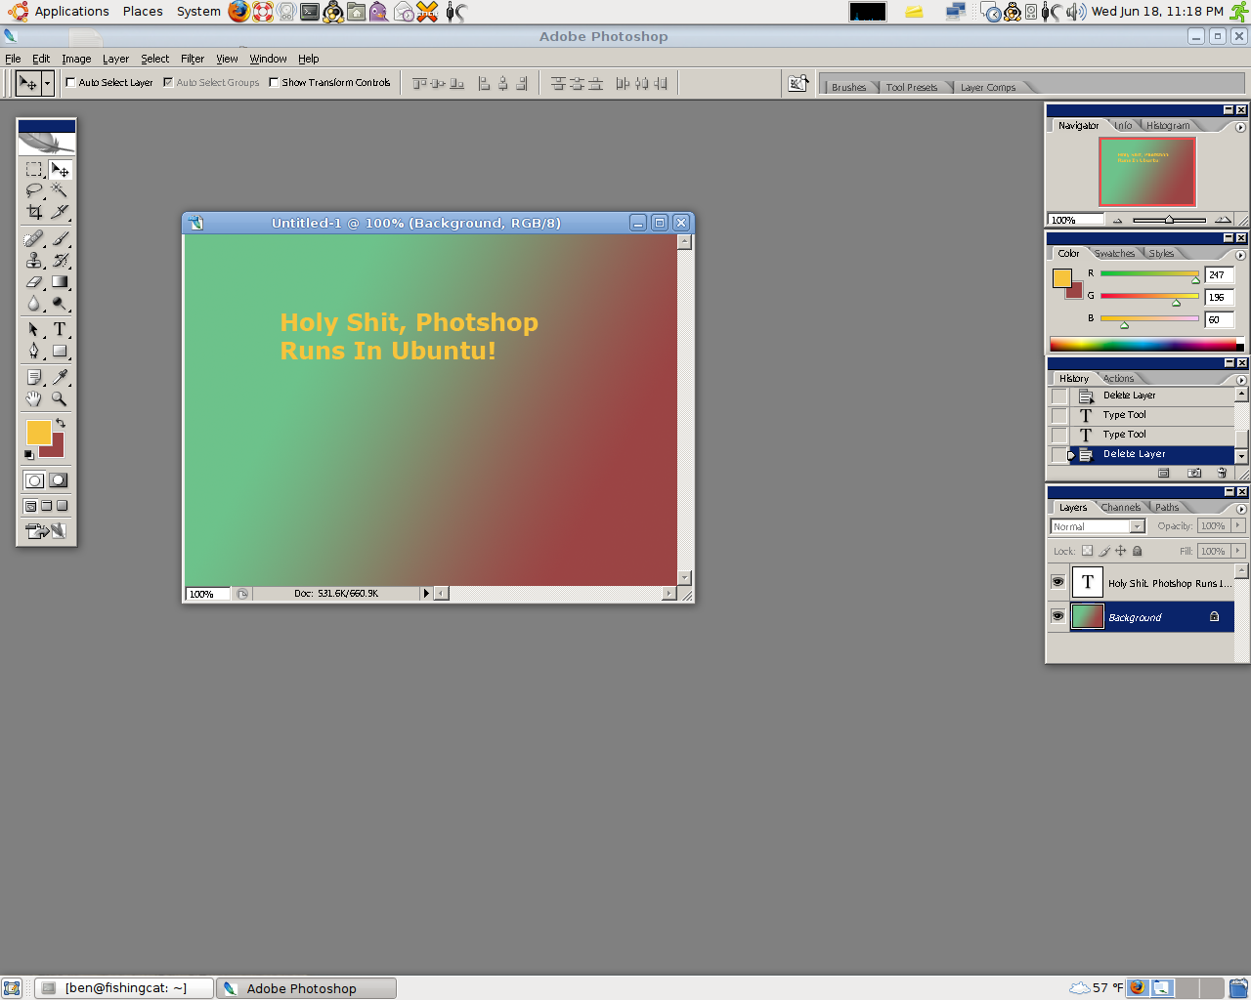
Task: Select the Magic Wand tool
Action: pos(60,190)
